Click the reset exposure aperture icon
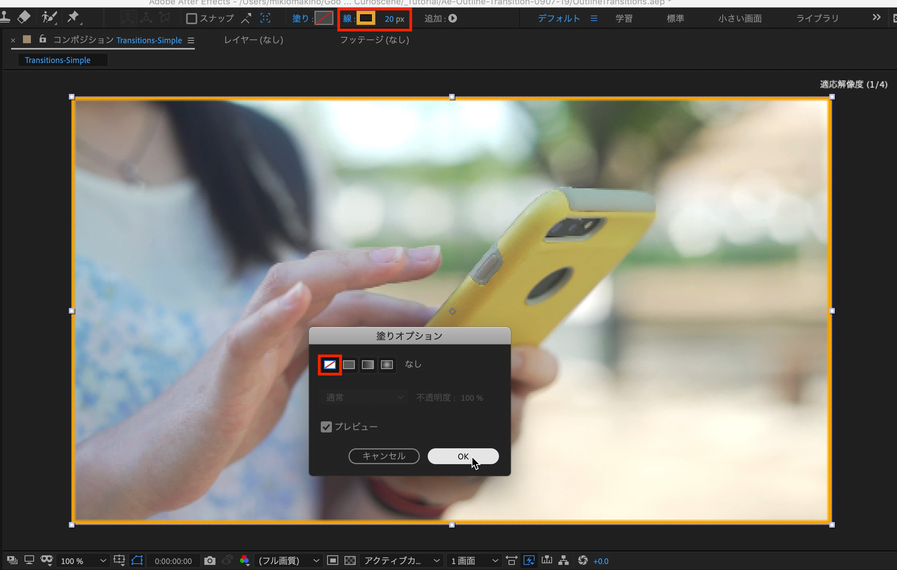Image resolution: width=897 pixels, height=570 pixels. tap(583, 560)
